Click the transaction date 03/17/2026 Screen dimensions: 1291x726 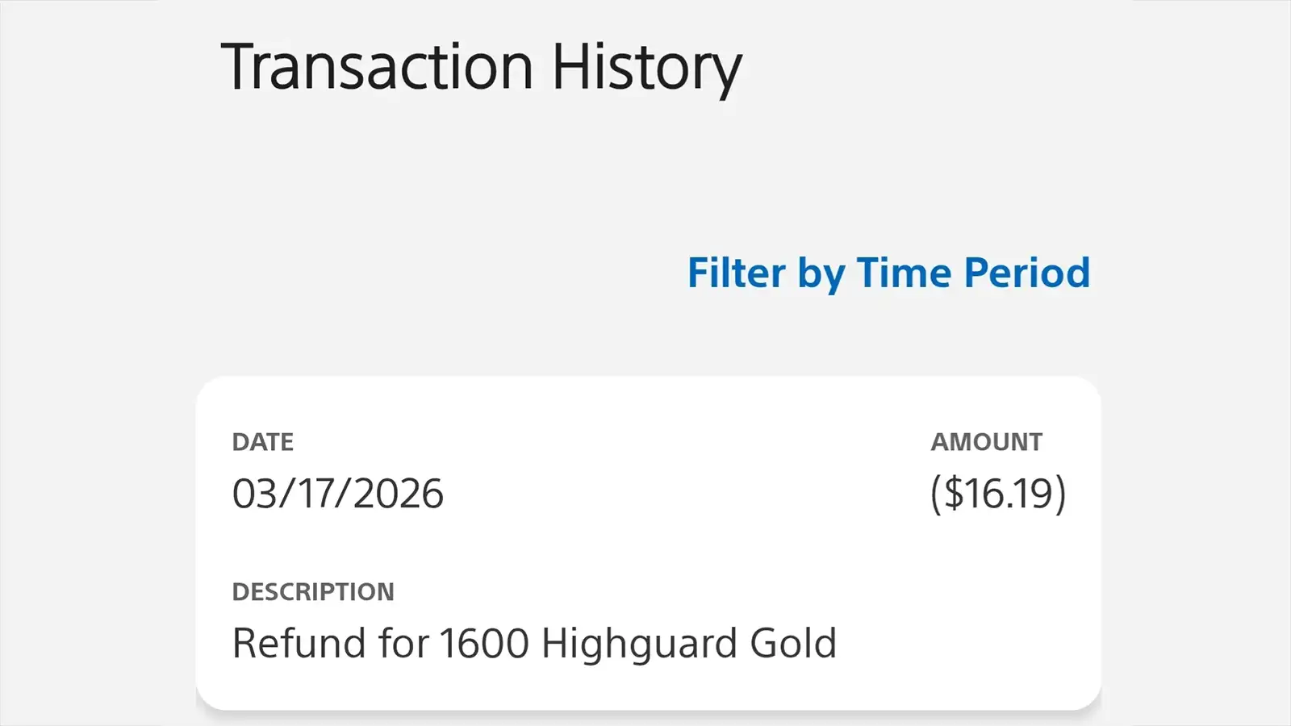coord(337,492)
